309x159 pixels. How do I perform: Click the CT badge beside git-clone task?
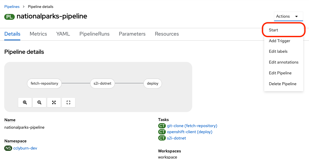pos(162,126)
